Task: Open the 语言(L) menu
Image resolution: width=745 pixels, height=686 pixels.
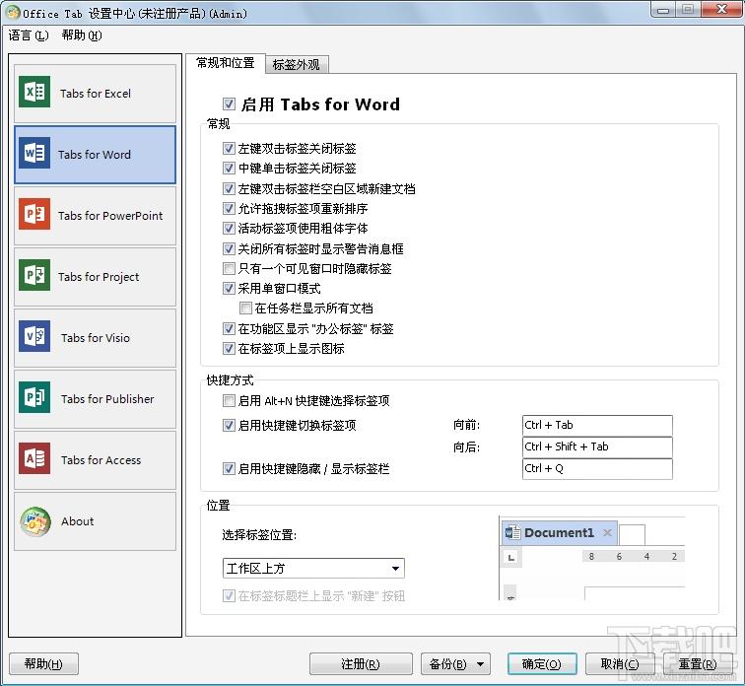Action: click(29, 35)
